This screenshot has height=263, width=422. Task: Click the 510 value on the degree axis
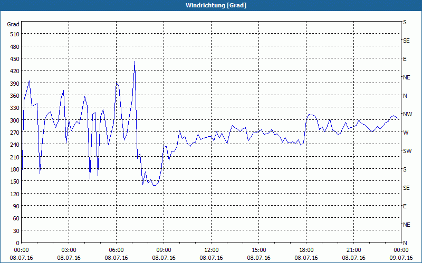pyautogui.click(x=15, y=34)
